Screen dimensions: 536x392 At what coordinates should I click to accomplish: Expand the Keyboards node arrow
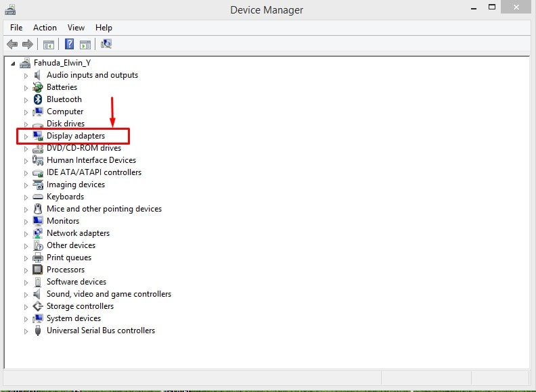[x=26, y=197]
